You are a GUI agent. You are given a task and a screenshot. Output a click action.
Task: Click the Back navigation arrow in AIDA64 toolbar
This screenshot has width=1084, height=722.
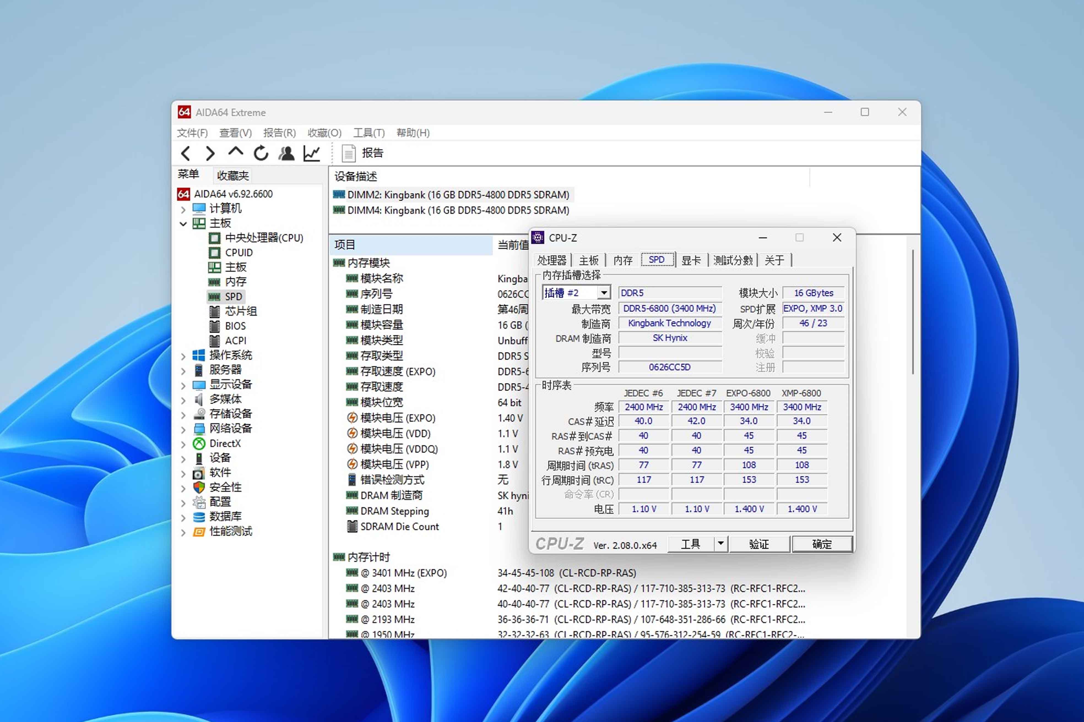pos(186,153)
